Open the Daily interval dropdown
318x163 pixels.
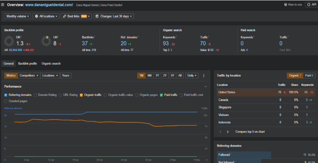click(192, 75)
